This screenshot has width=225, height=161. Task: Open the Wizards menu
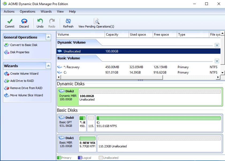(x=46, y=11)
